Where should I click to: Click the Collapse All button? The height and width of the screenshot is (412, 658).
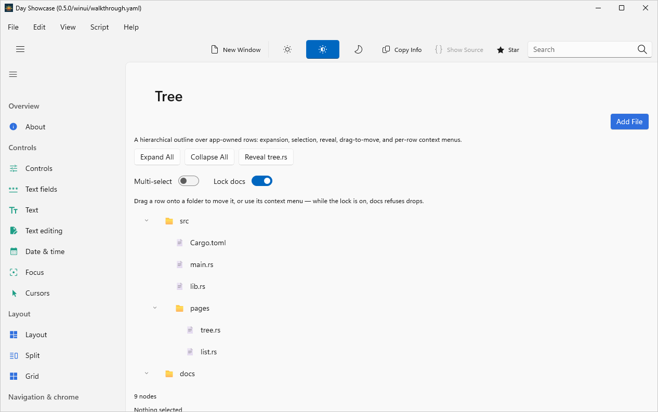tap(209, 157)
